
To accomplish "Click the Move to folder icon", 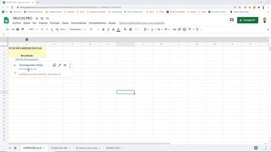I will click(42, 18).
